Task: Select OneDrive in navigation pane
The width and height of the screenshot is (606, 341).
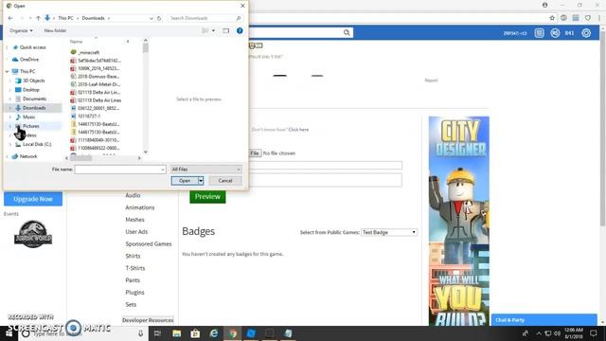Action: 29,60
